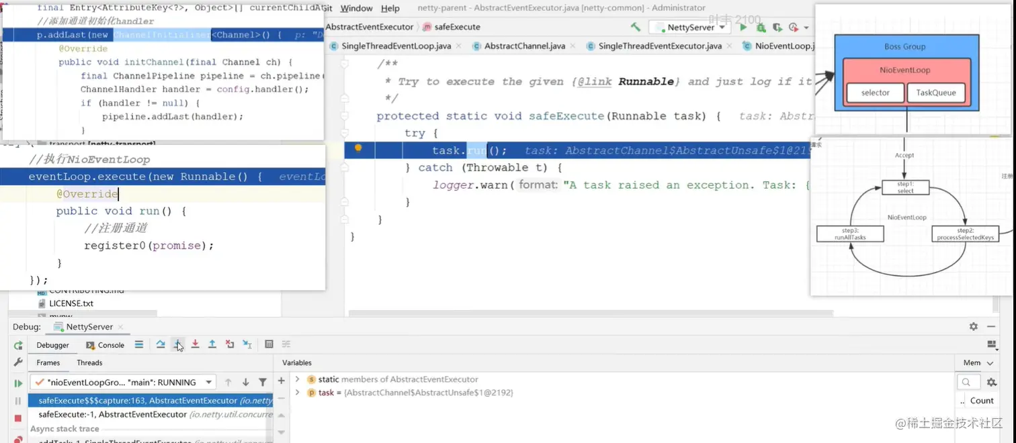Click the Trace Current Stream Chain icon
The height and width of the screenshot is (443, 1016).
[x=286, y=344]
